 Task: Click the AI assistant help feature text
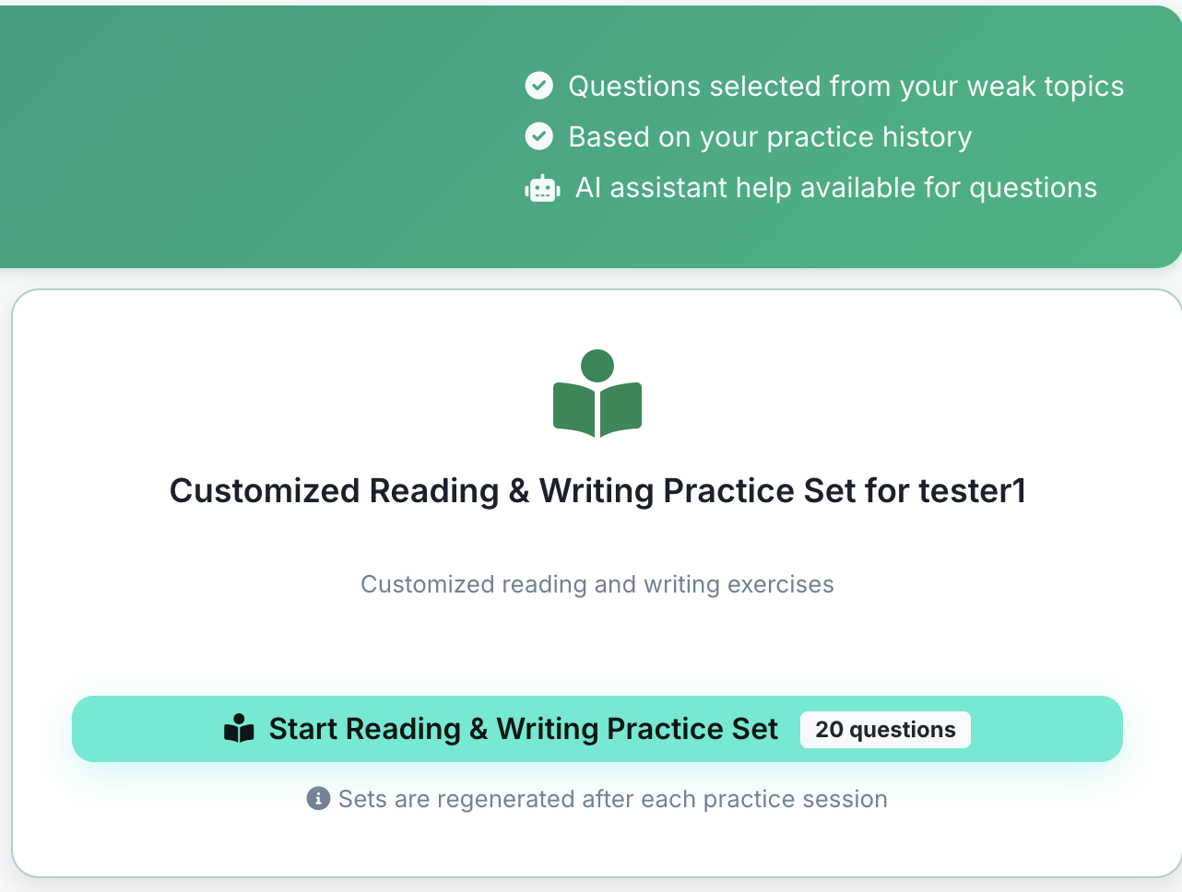click(835, 187)
